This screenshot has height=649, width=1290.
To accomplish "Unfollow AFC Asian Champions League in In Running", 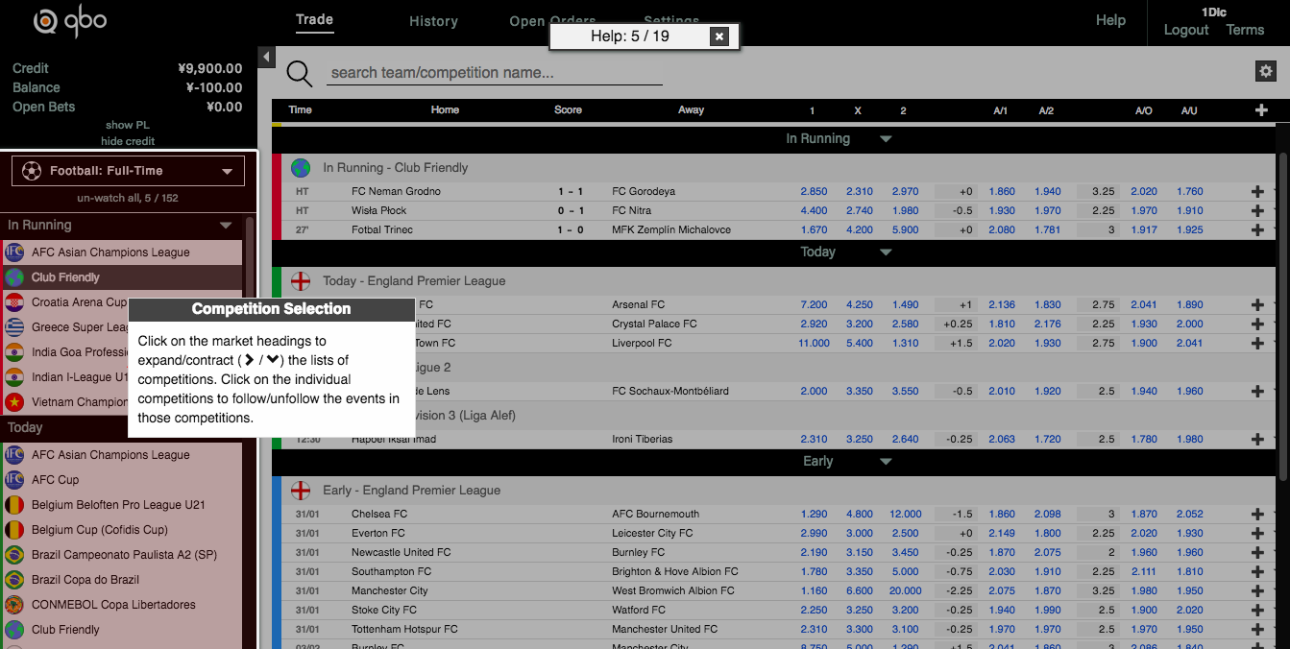I will (x=122, y=252).
